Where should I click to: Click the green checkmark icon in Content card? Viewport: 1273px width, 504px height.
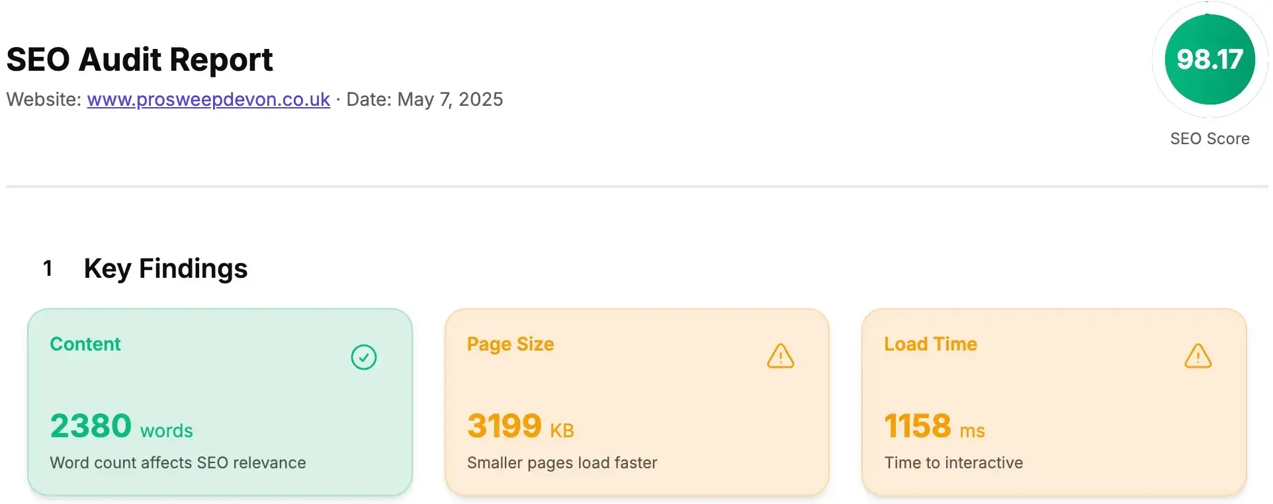point(363,357)
